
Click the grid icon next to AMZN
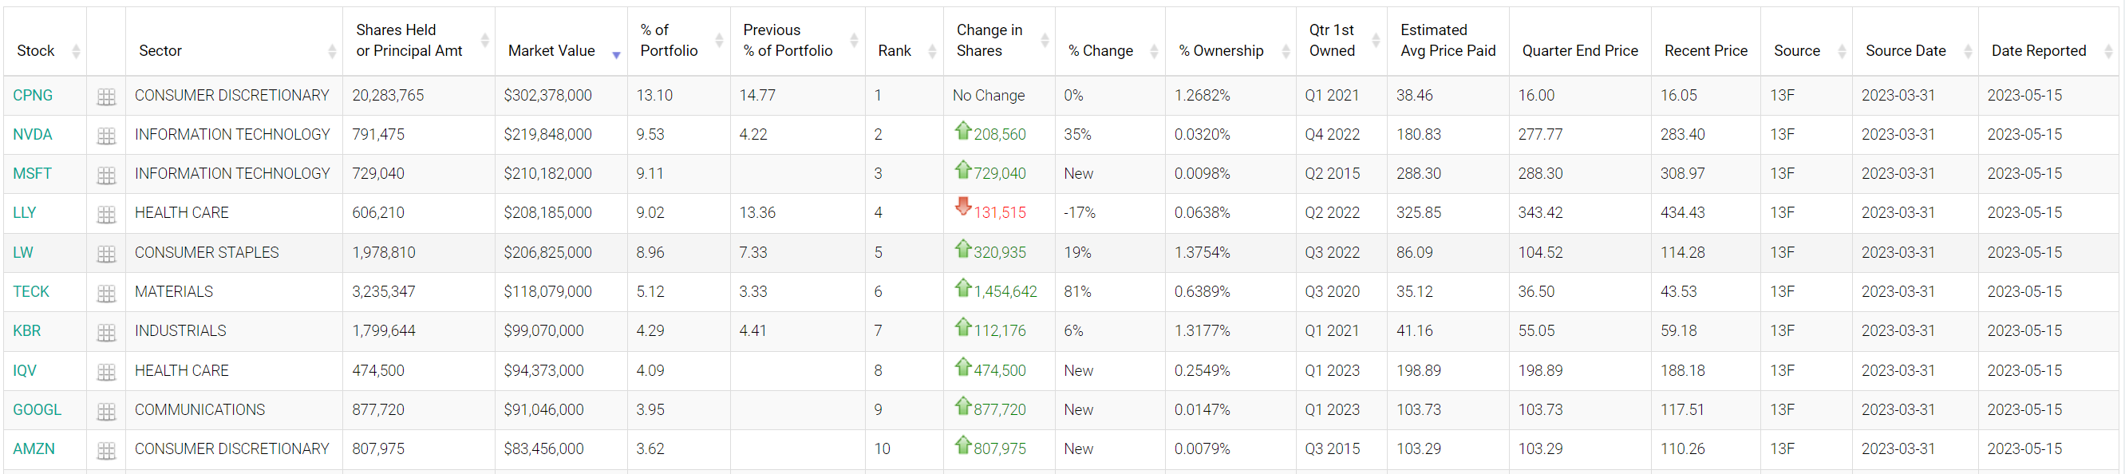tap(105, 450)
